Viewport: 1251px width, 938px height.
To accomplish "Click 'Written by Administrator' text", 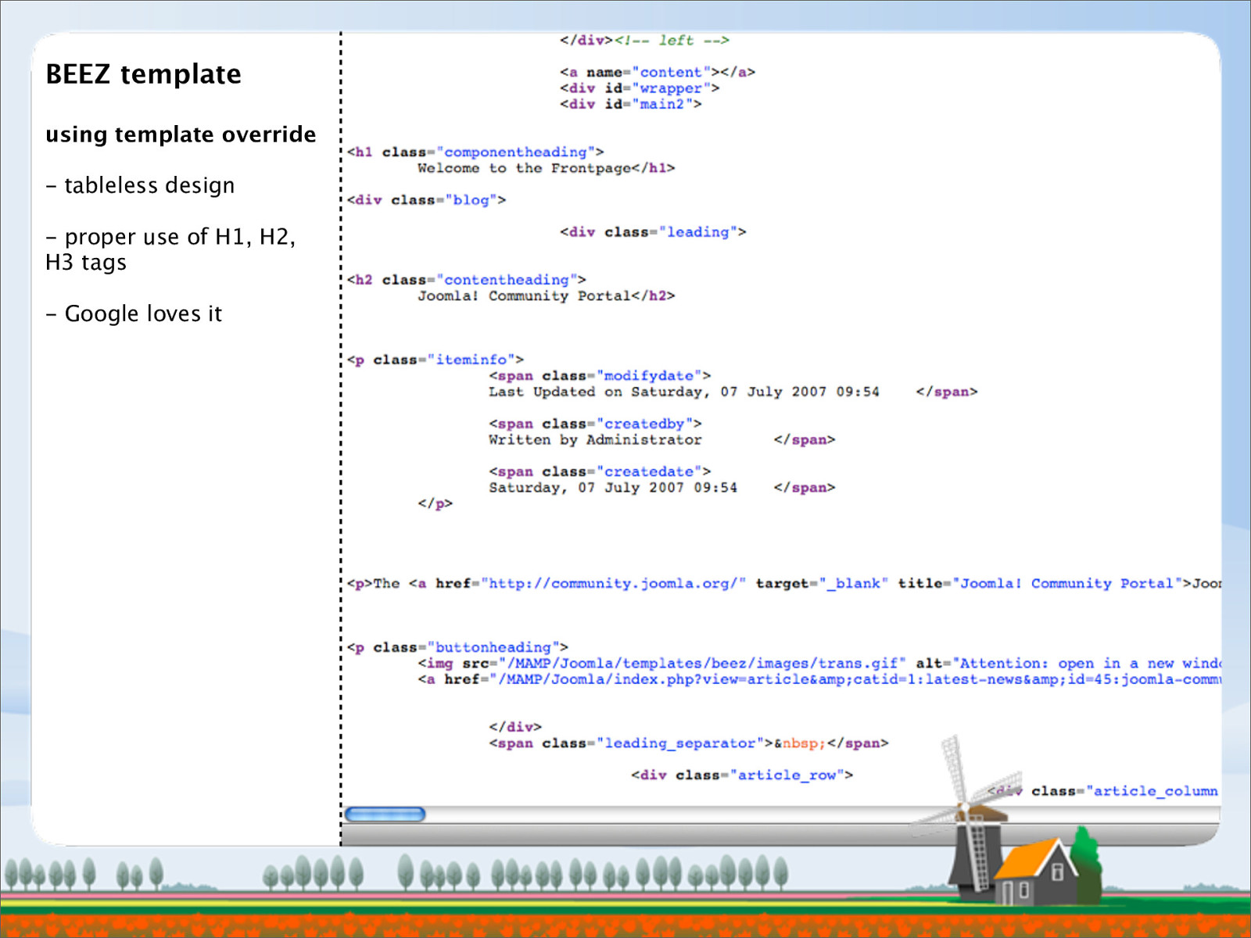I will click(595, 440).
